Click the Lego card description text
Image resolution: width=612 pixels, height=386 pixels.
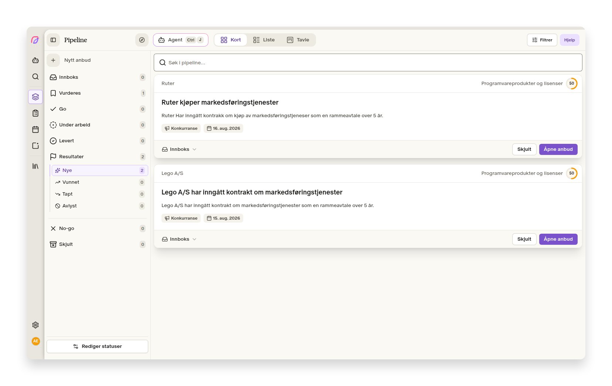click(268, 206)
